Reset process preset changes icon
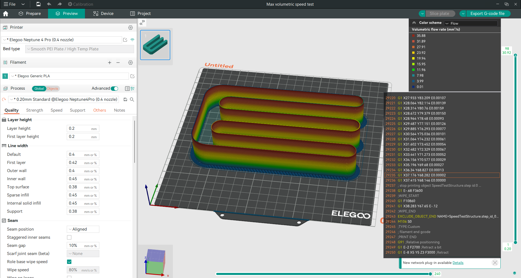 point(4,99)
